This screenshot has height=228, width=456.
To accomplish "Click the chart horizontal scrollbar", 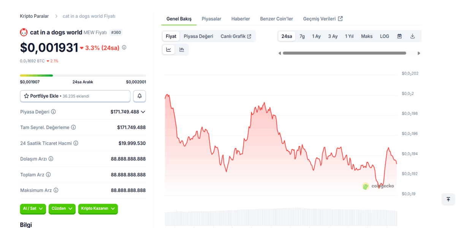I will [x=344, y=53].
